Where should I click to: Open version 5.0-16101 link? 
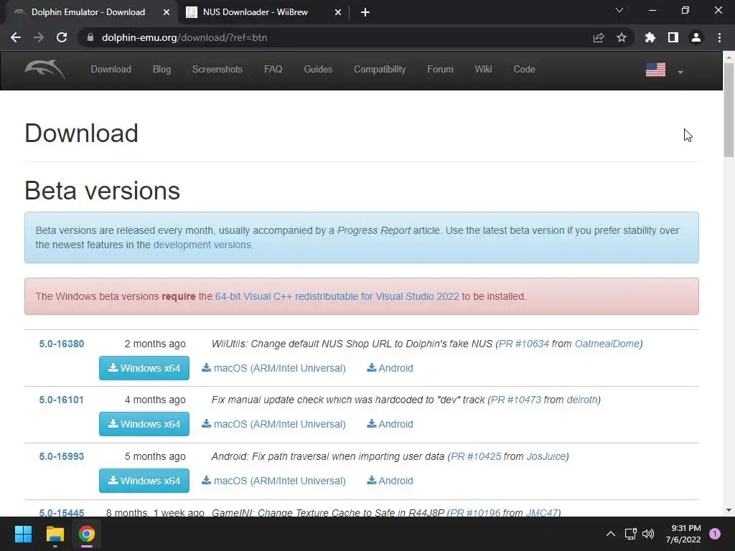62,400
